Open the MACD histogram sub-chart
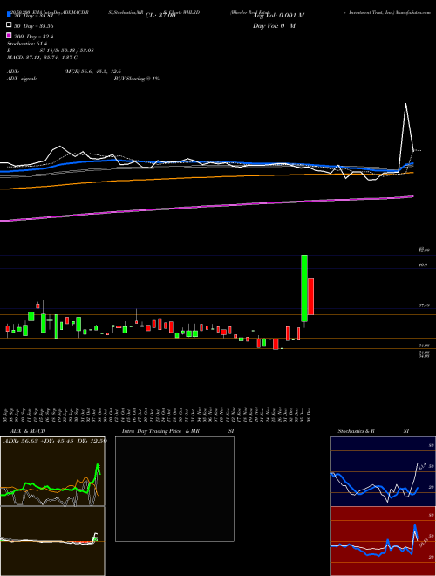 coord(52,541)
